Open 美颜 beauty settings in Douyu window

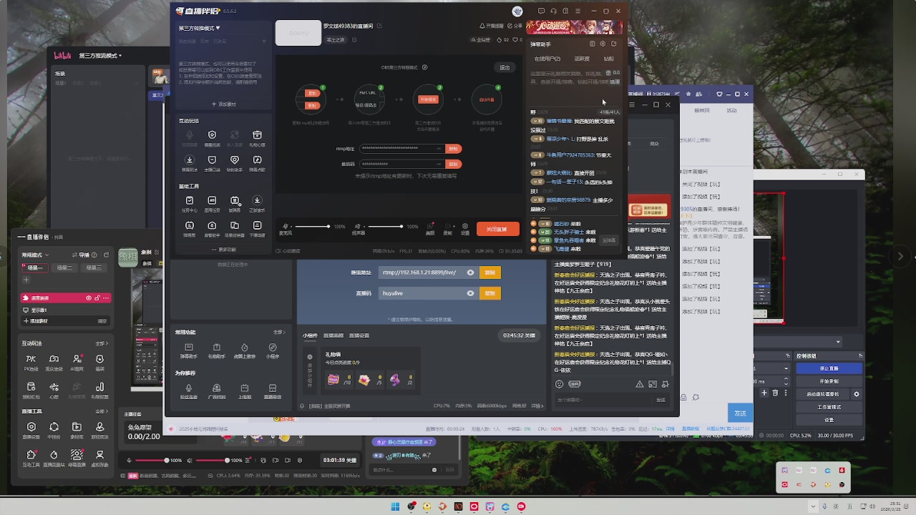pyautogui.click(x=430, y=228)
